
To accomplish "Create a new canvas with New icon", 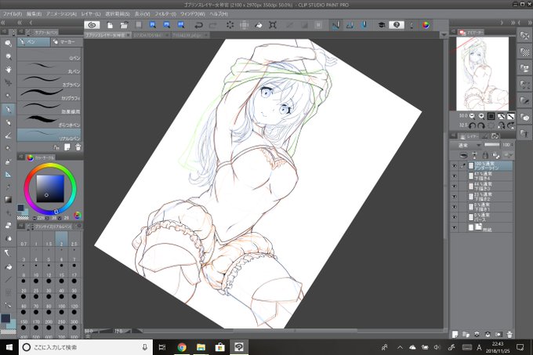I will coord(110,25).
